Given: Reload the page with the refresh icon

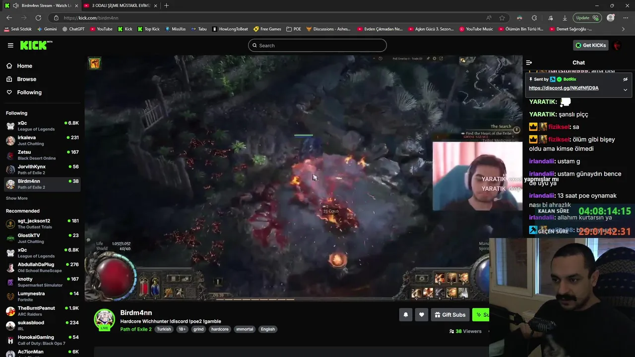Looking at the screenshot, I should click(x=38, y=18).
